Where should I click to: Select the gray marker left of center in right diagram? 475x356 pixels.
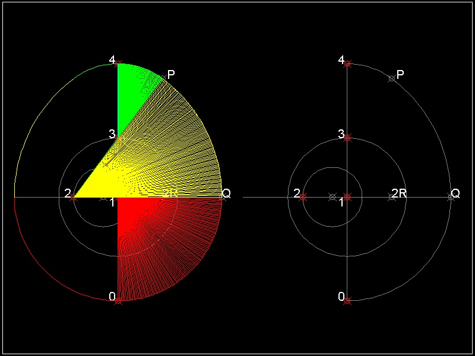[332, 197]
